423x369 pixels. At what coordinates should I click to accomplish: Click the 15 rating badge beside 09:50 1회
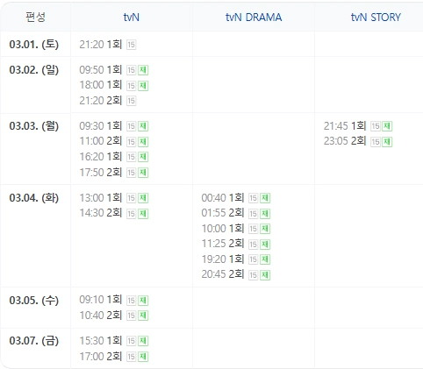132,70
